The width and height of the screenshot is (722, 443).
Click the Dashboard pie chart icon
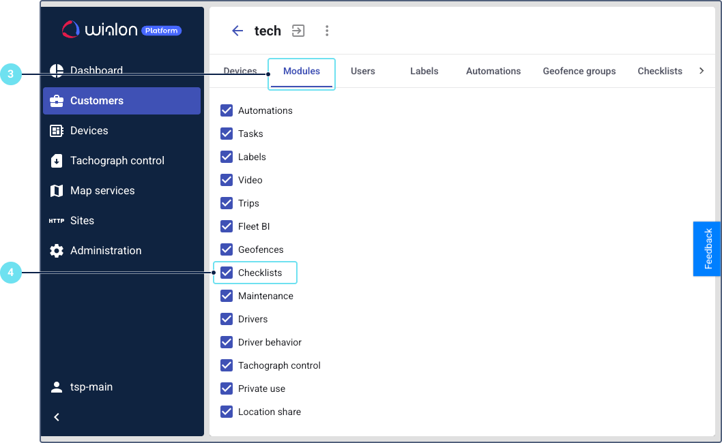click(x=57, y=70)
